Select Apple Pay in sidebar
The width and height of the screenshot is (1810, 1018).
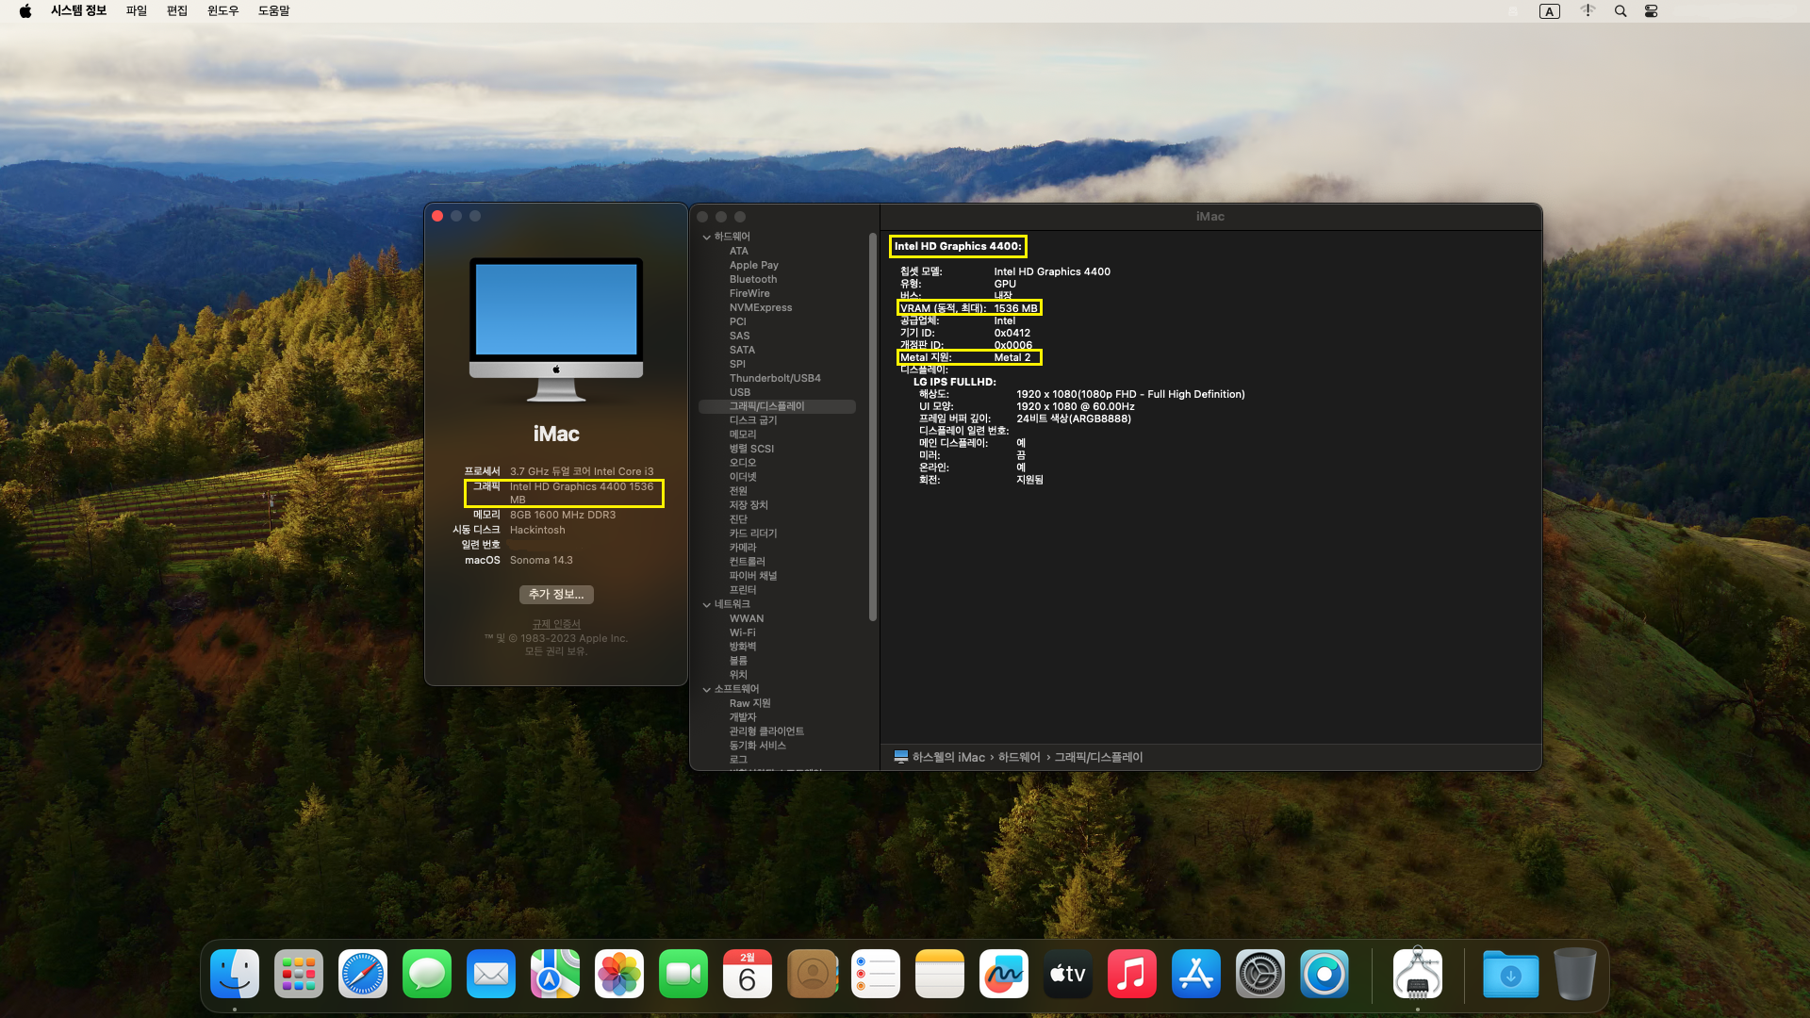[754, 266]
